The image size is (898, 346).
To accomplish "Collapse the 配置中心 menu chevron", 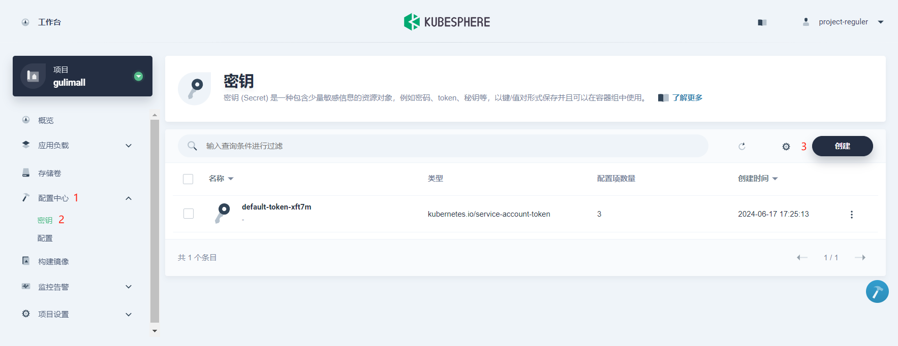I will pyautogui.click(x=129, y=198).
